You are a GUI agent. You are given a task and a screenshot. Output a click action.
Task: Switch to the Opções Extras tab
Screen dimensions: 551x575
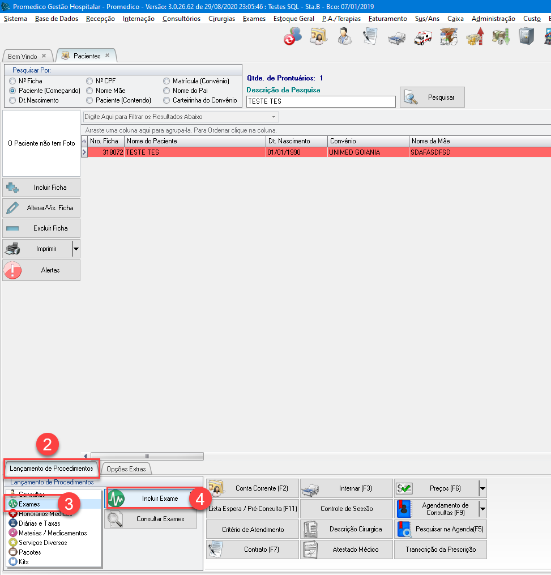pyautogui.click(x=126, y=468)
